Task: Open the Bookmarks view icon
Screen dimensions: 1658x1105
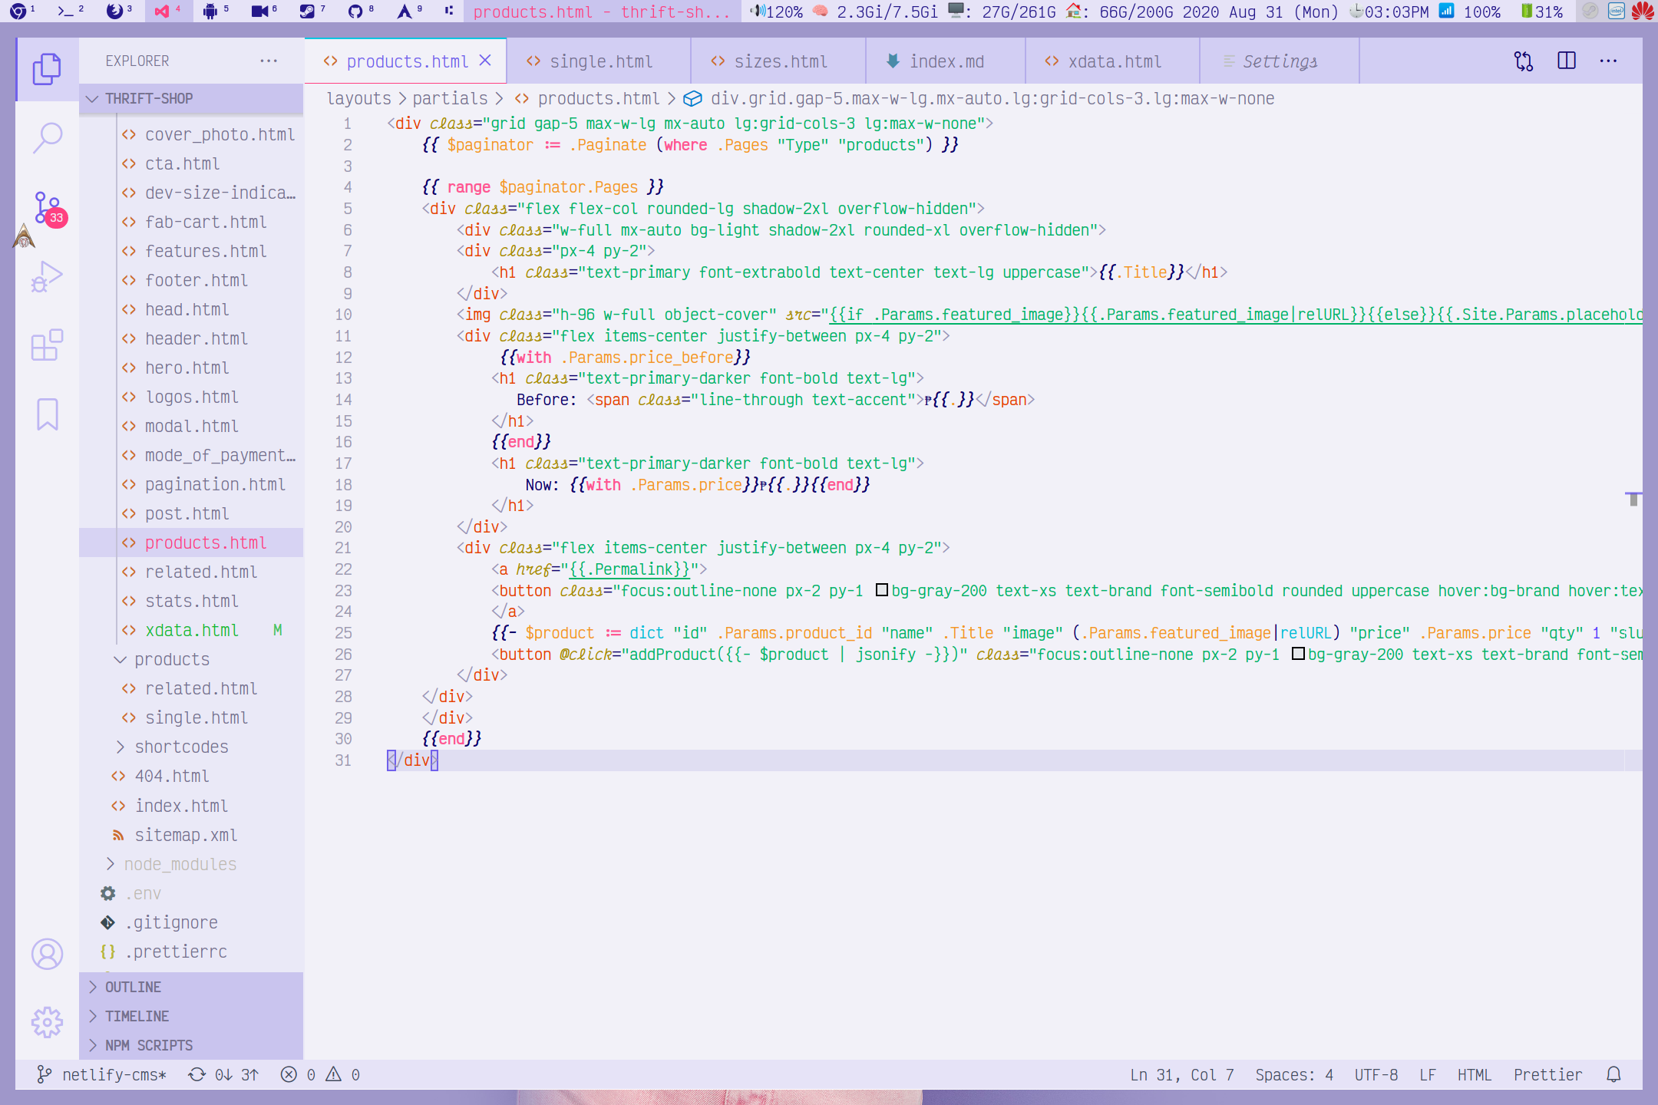Action: 48,414
